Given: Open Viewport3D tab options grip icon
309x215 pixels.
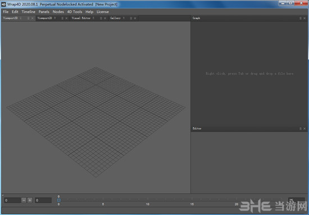Looking at the screenshot, I should 29,19.
